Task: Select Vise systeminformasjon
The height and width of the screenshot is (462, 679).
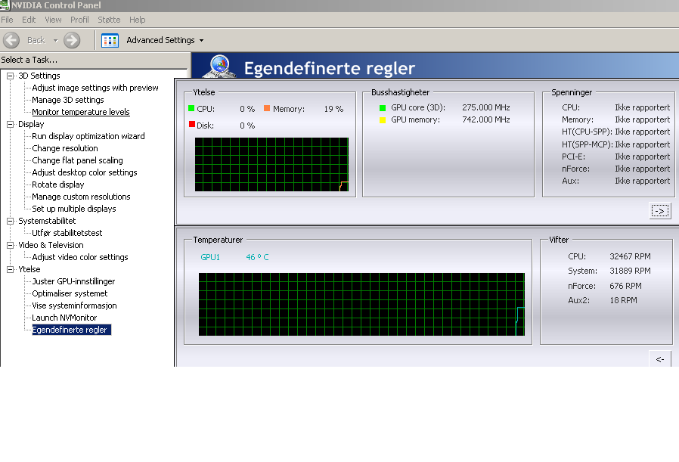Action: [75, 305]
